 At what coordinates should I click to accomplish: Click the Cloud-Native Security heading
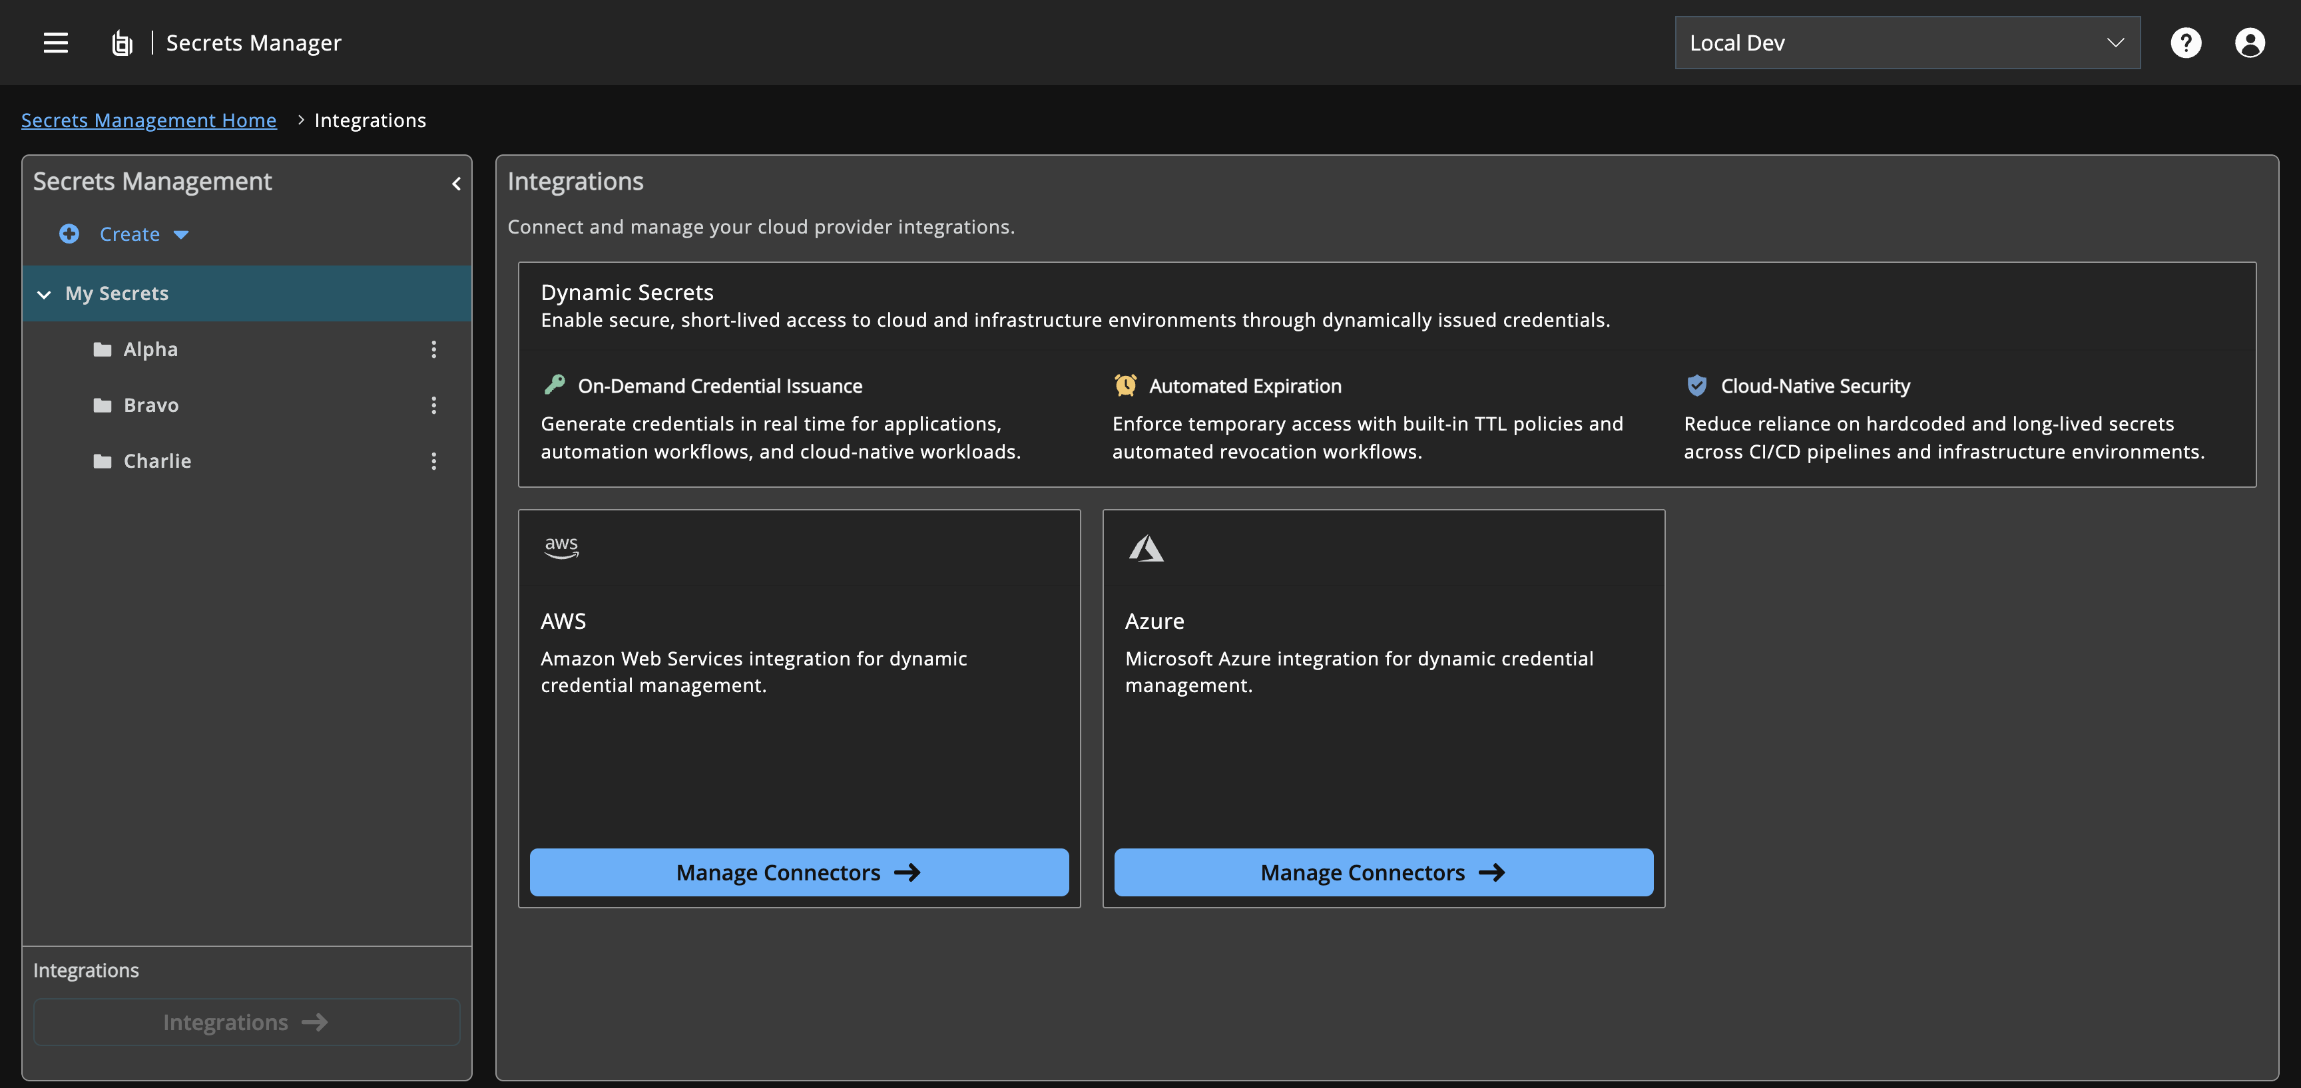point(1815,385)
